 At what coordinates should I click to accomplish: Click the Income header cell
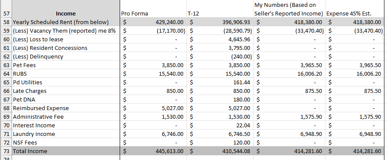pos(66,9)
